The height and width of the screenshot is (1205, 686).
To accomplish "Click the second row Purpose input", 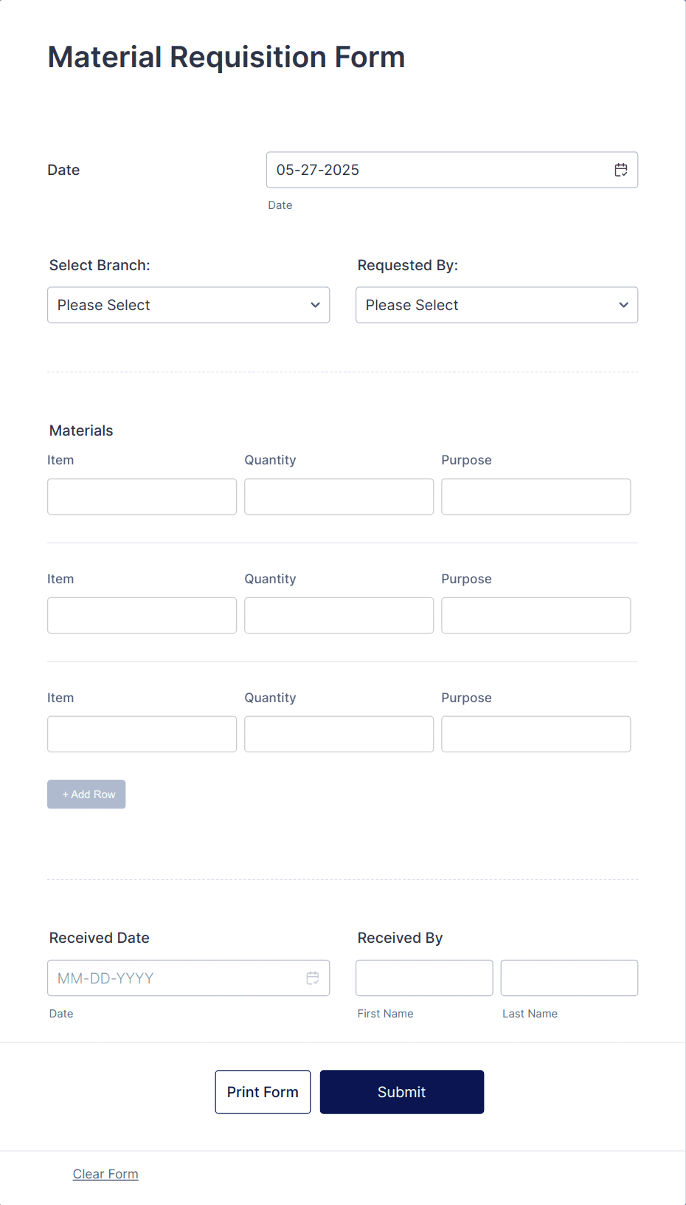I will click(536, 615).
